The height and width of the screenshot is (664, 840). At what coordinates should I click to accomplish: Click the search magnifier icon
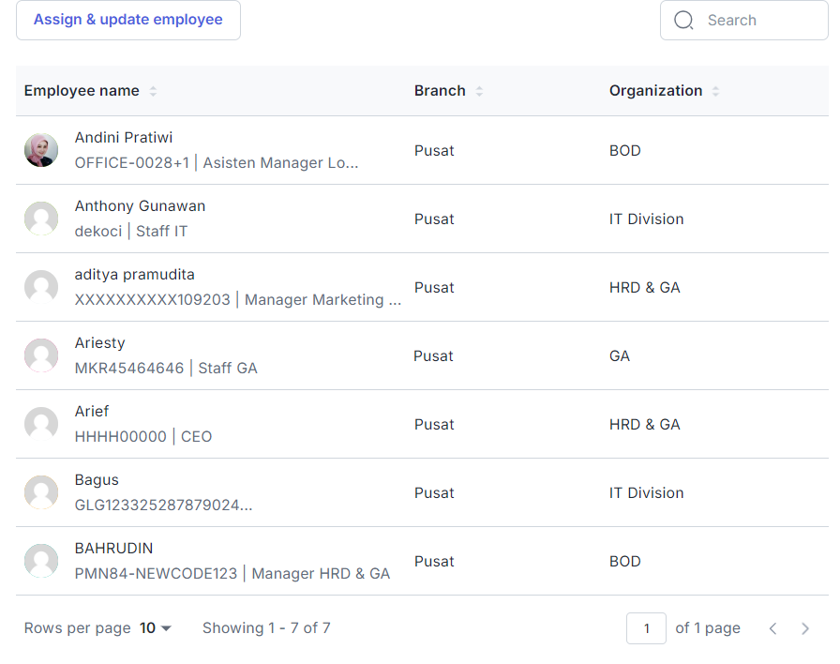683,21
